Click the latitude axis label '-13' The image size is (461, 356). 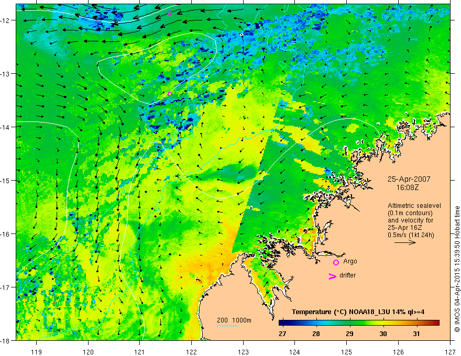(x=6, y=74)
